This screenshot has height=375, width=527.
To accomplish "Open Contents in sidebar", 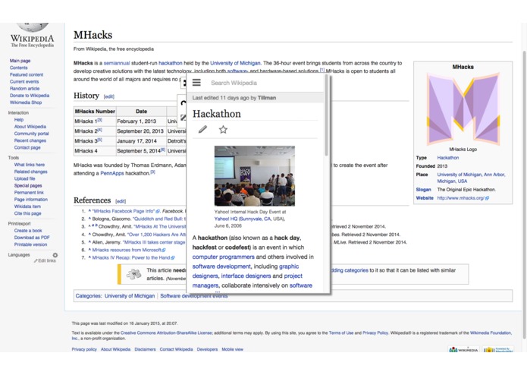I will pos(18,68).
